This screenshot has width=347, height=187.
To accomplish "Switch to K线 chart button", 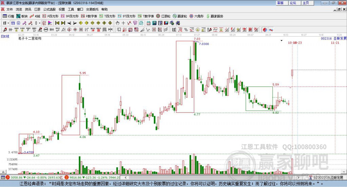I will point(35,16).
